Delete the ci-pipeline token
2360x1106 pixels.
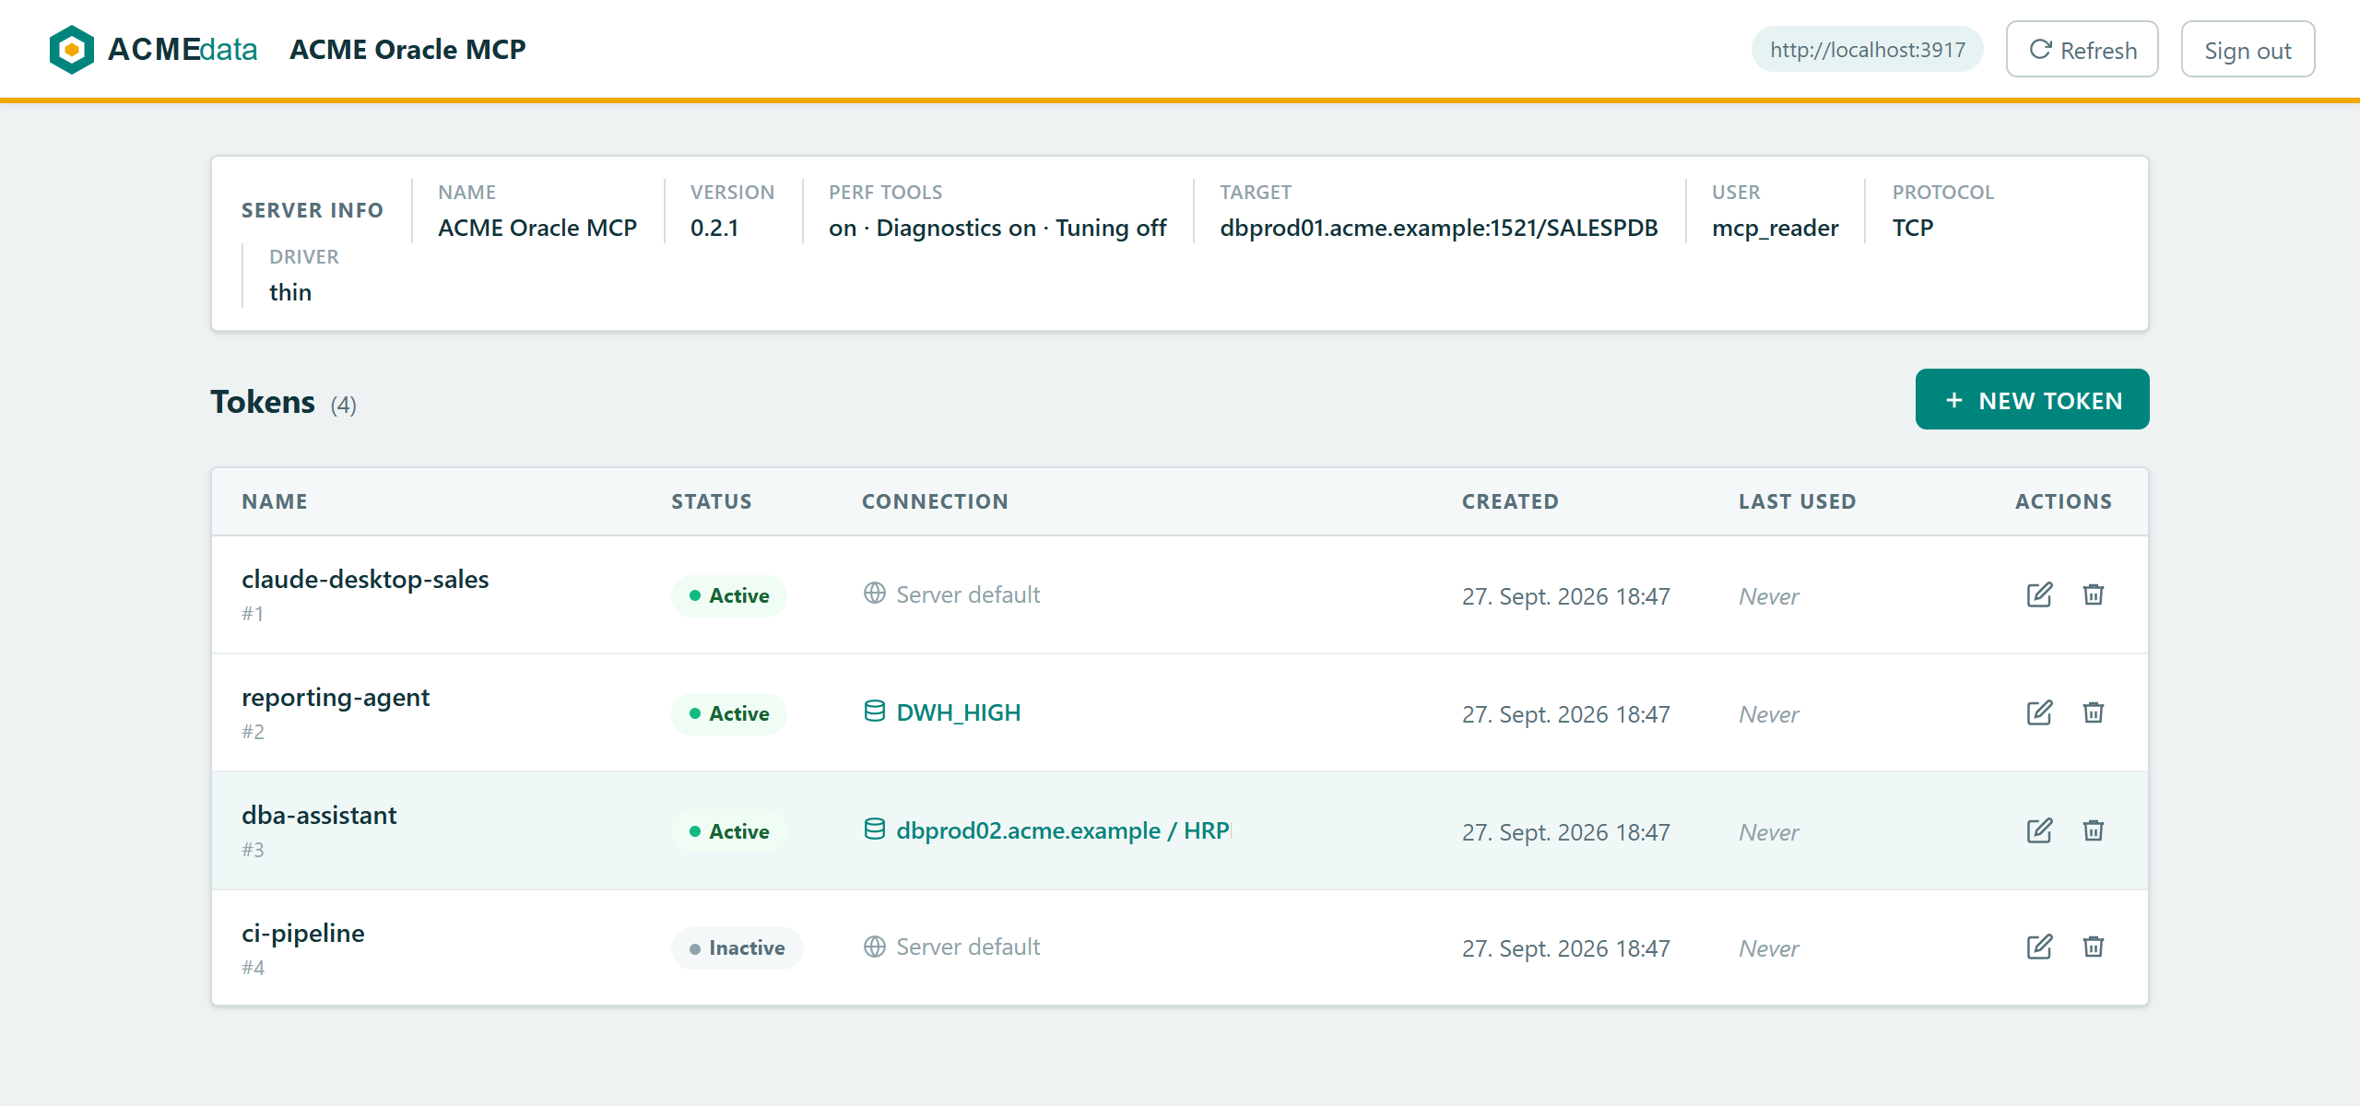coord(2094,947)
